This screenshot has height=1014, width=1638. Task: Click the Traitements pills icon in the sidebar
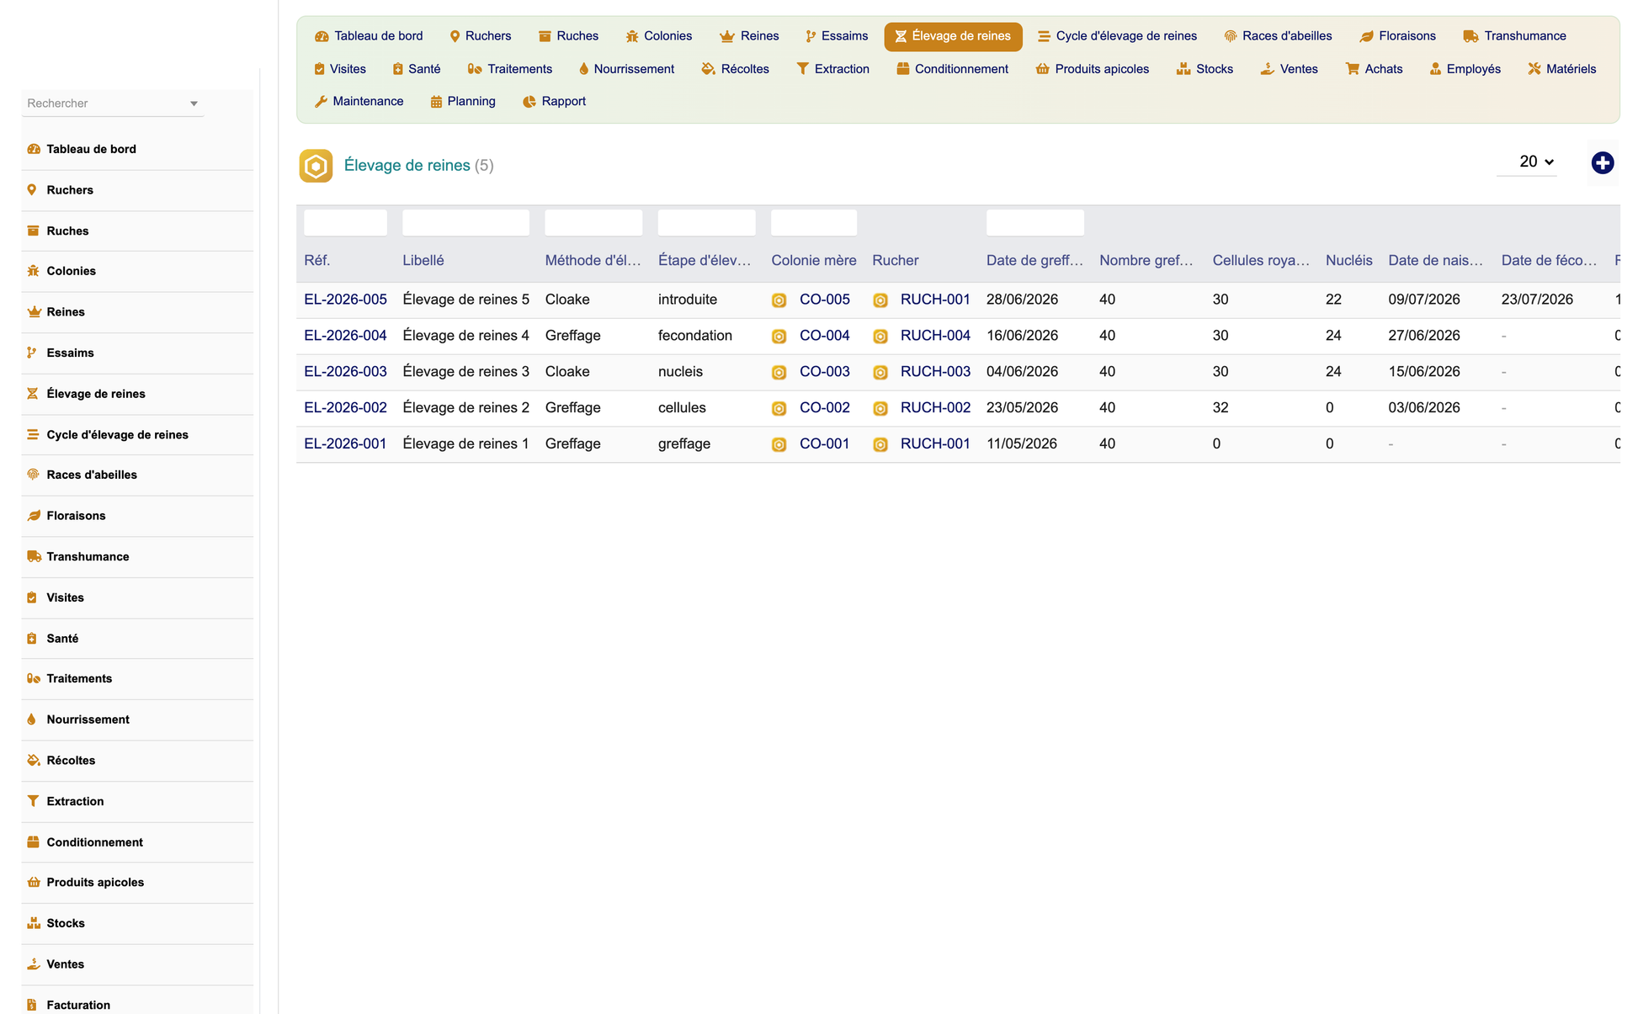34,678
